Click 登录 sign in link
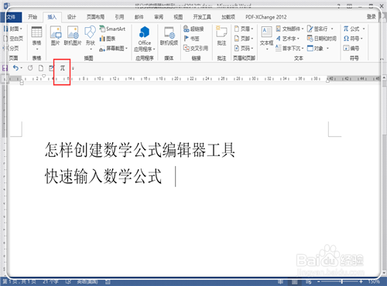The height and width of the screenshot is (286, 387). [372, 17]
